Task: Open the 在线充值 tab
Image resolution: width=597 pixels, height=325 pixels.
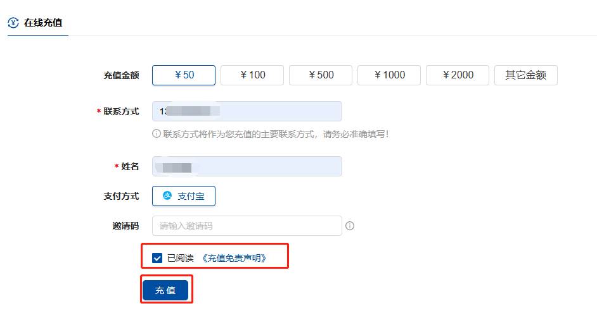Action: tap(37, 23)
